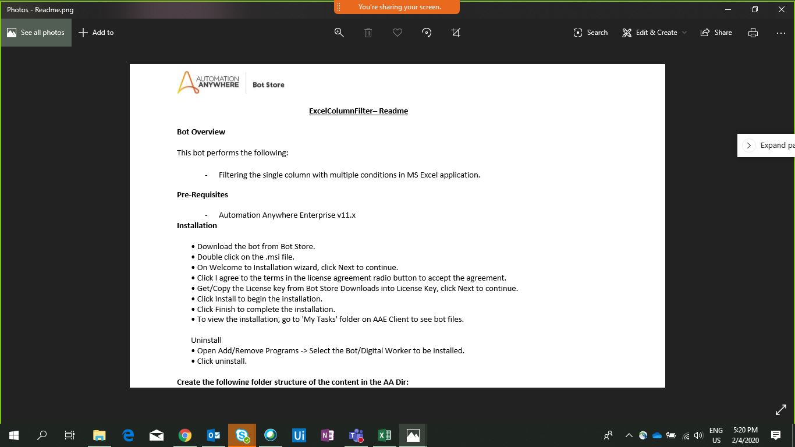The image size is (795, 447).
Task: Click the Add to button
Action: tap(96, 33)
